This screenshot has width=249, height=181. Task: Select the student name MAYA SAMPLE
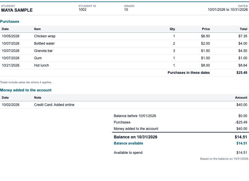(17, 10)
